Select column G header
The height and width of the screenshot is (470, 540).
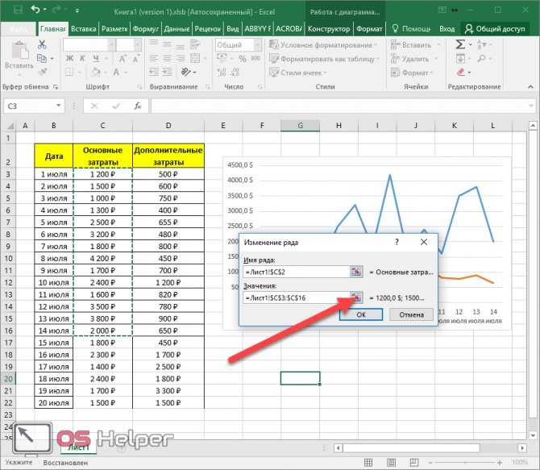click(300, 126)
